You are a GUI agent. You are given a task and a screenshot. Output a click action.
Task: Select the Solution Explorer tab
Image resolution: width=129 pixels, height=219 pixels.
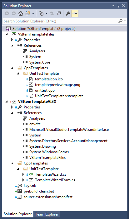coord(18,214)
